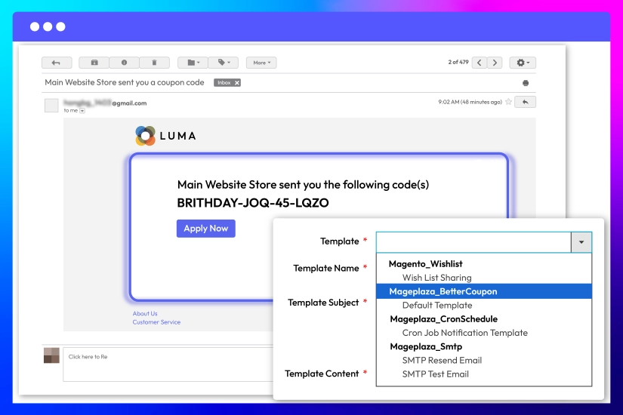623x415 pixels.
Task: Select Magento_Wishlist group in list
Action: point(426,264)
